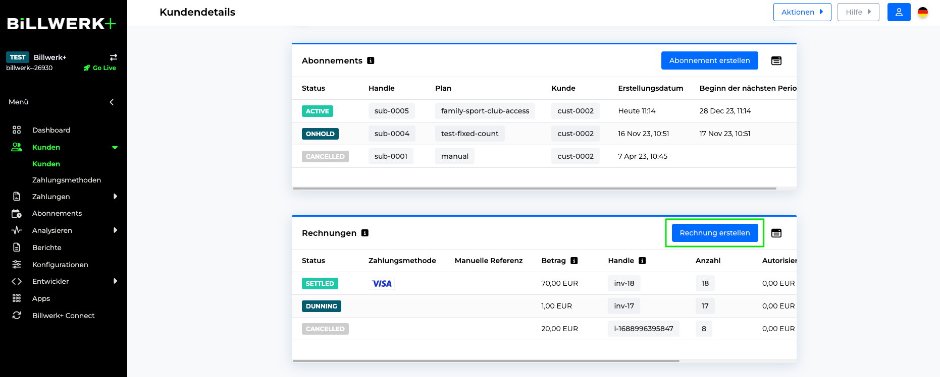Click the Konfigurationen sliders icon
Image resolution: width=940 pixels, height=377 pixels.
[17, 265]
